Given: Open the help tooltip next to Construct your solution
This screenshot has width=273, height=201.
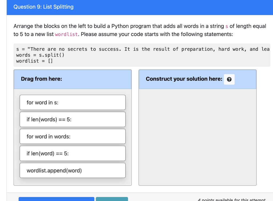Looking at the screenshot, I should pos(229,79).
